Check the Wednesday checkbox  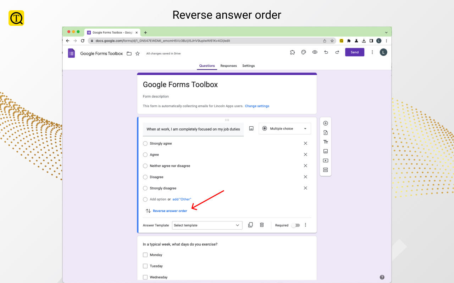[x=145, y=277]
